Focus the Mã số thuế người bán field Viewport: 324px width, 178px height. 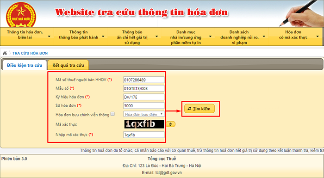pyautogui.click(x=144, y=80)
